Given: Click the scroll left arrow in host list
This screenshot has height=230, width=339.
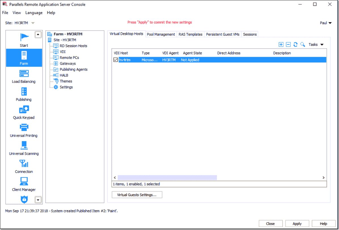Looking at the screenshot, I should click(x=115, y=178).
